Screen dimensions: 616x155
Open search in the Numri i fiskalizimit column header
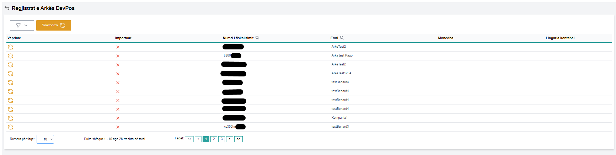point(257,38)
